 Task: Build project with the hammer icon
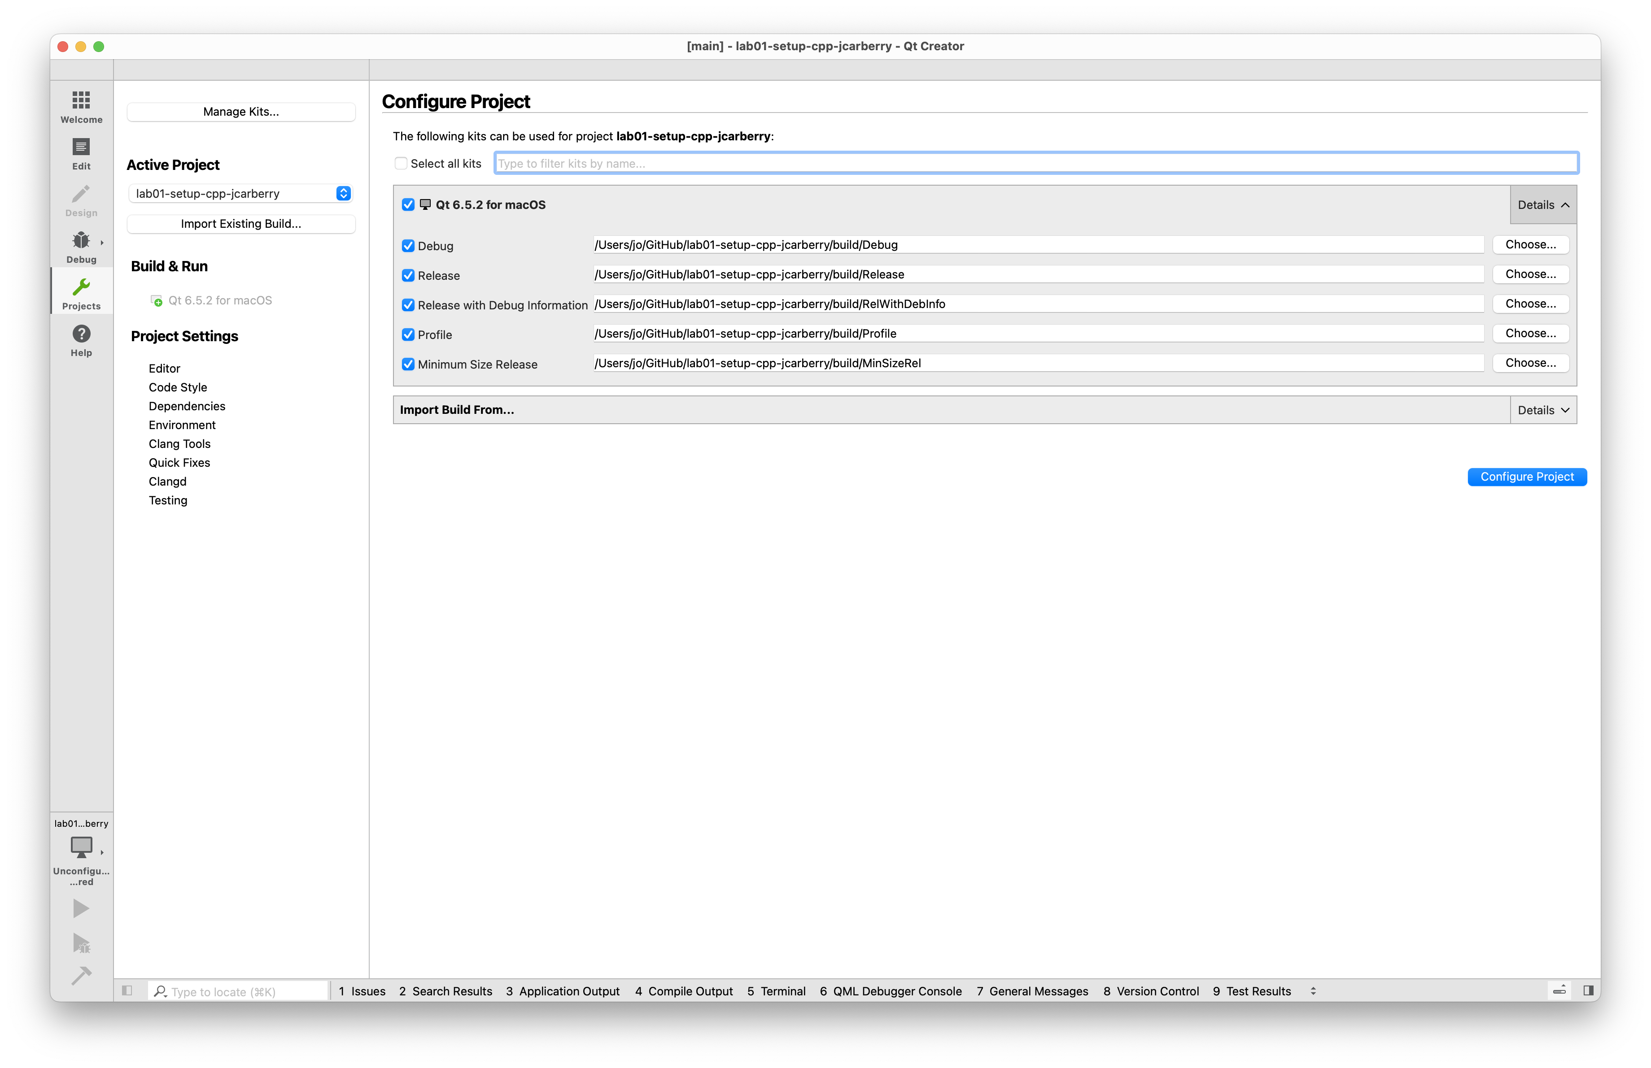coord(81,975)
